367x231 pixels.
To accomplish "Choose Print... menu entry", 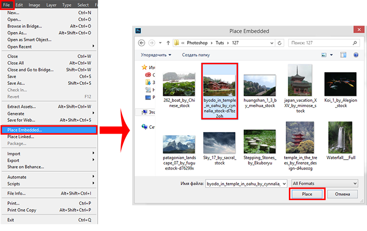I will [x=49, y=203].
